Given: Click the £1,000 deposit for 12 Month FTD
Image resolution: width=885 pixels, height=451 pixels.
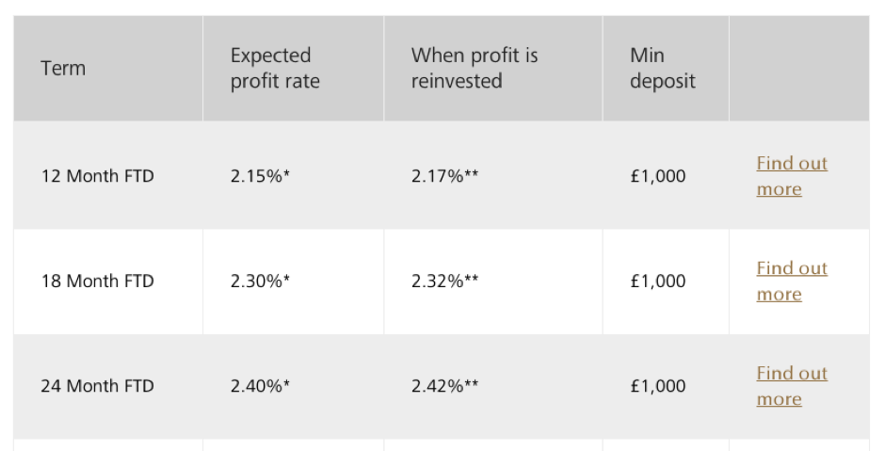Looking at the screenshot, I should pyautogui.click(x=658, y=176).
